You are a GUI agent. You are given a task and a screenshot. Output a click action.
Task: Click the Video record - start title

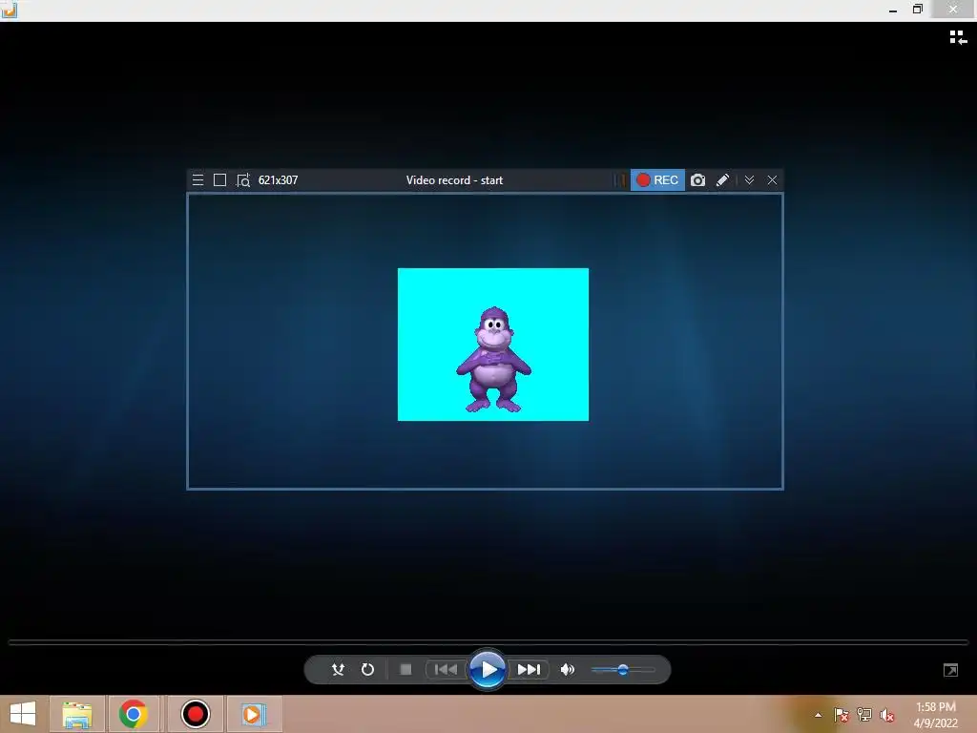454,180
